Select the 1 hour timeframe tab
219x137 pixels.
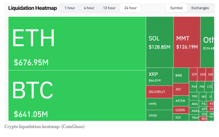[70, 8]
